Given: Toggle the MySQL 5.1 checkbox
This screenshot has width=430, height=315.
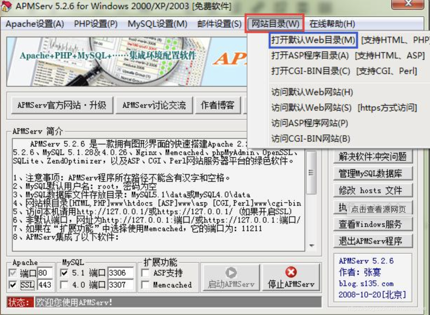Looking at the screenshot, I should tap(64, 273).
